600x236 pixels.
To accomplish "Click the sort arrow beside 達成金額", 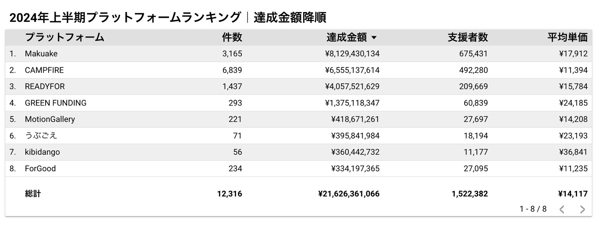I will [374, 38].
